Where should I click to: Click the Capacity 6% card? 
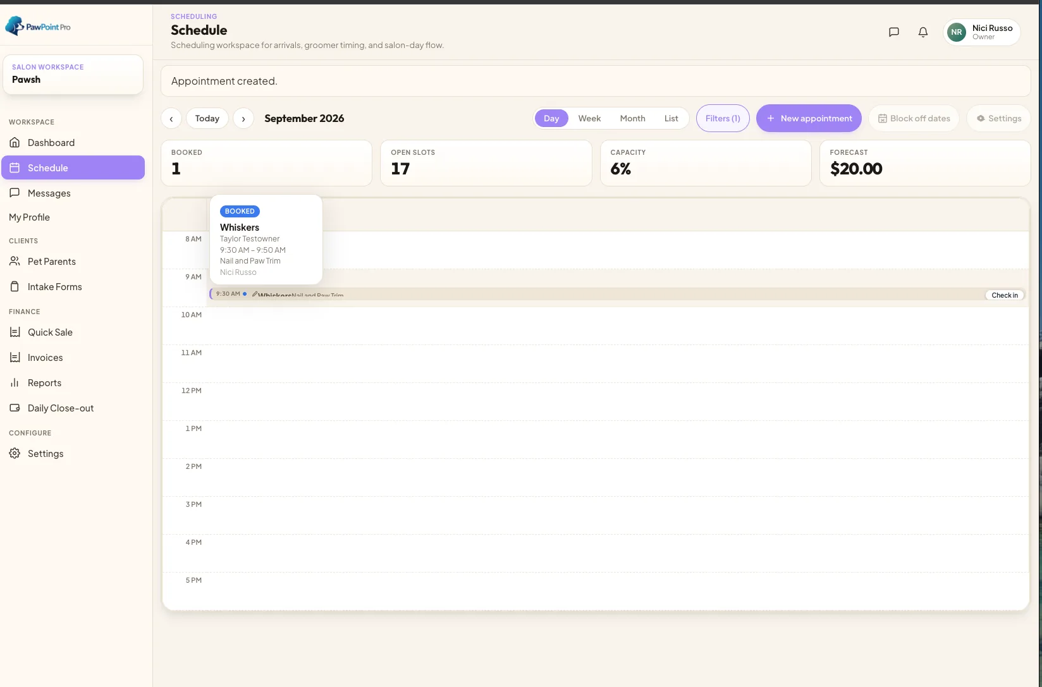coord(706,163)
